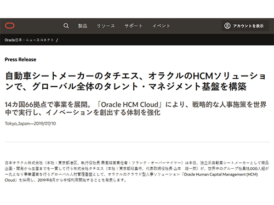Open the サポート menu
Viewport: 274px width, 205px height.
(x=133, y=26)
